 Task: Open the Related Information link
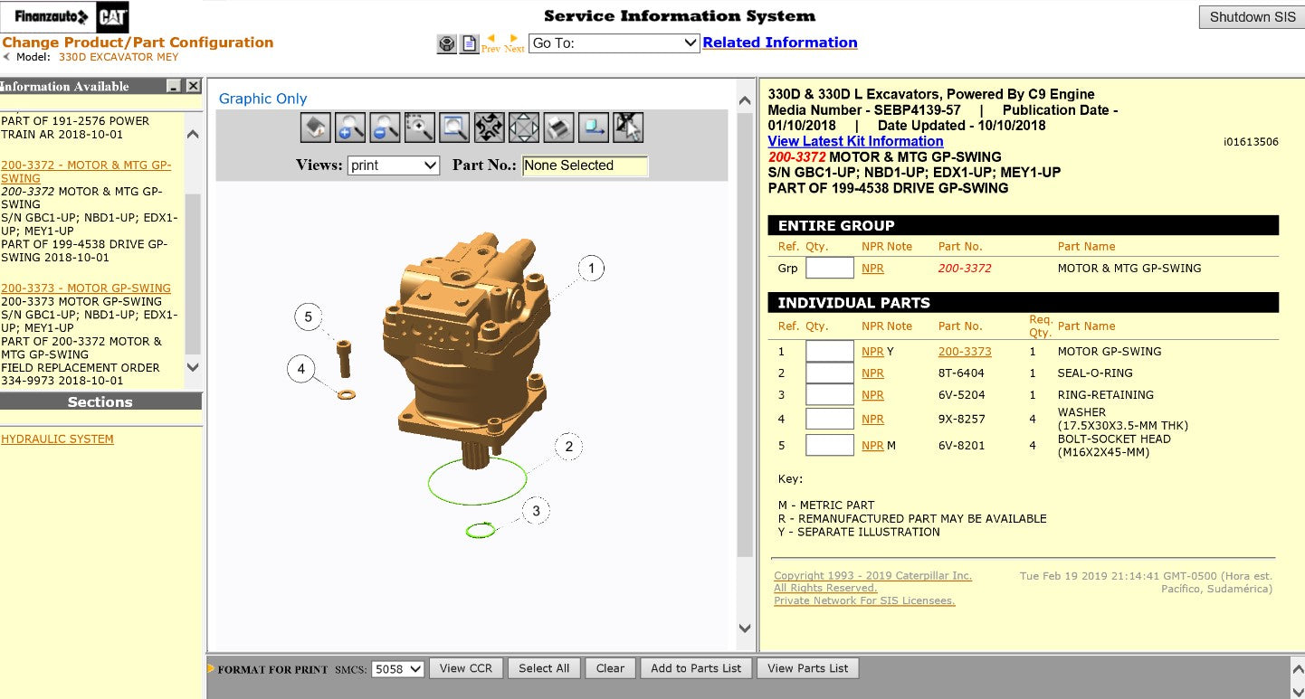pos(780,43)
